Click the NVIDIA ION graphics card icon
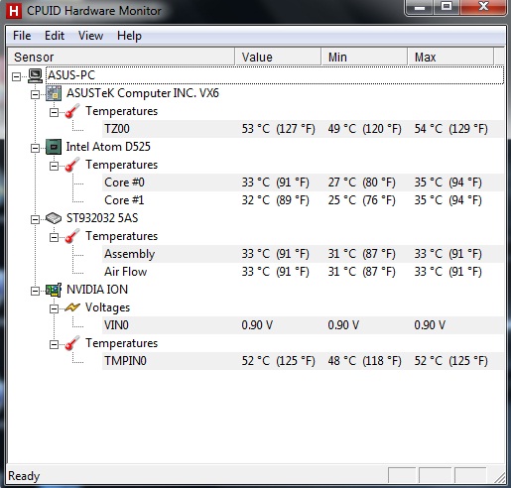Viewport: 511px width, 488px height. (x=54, y=290)
